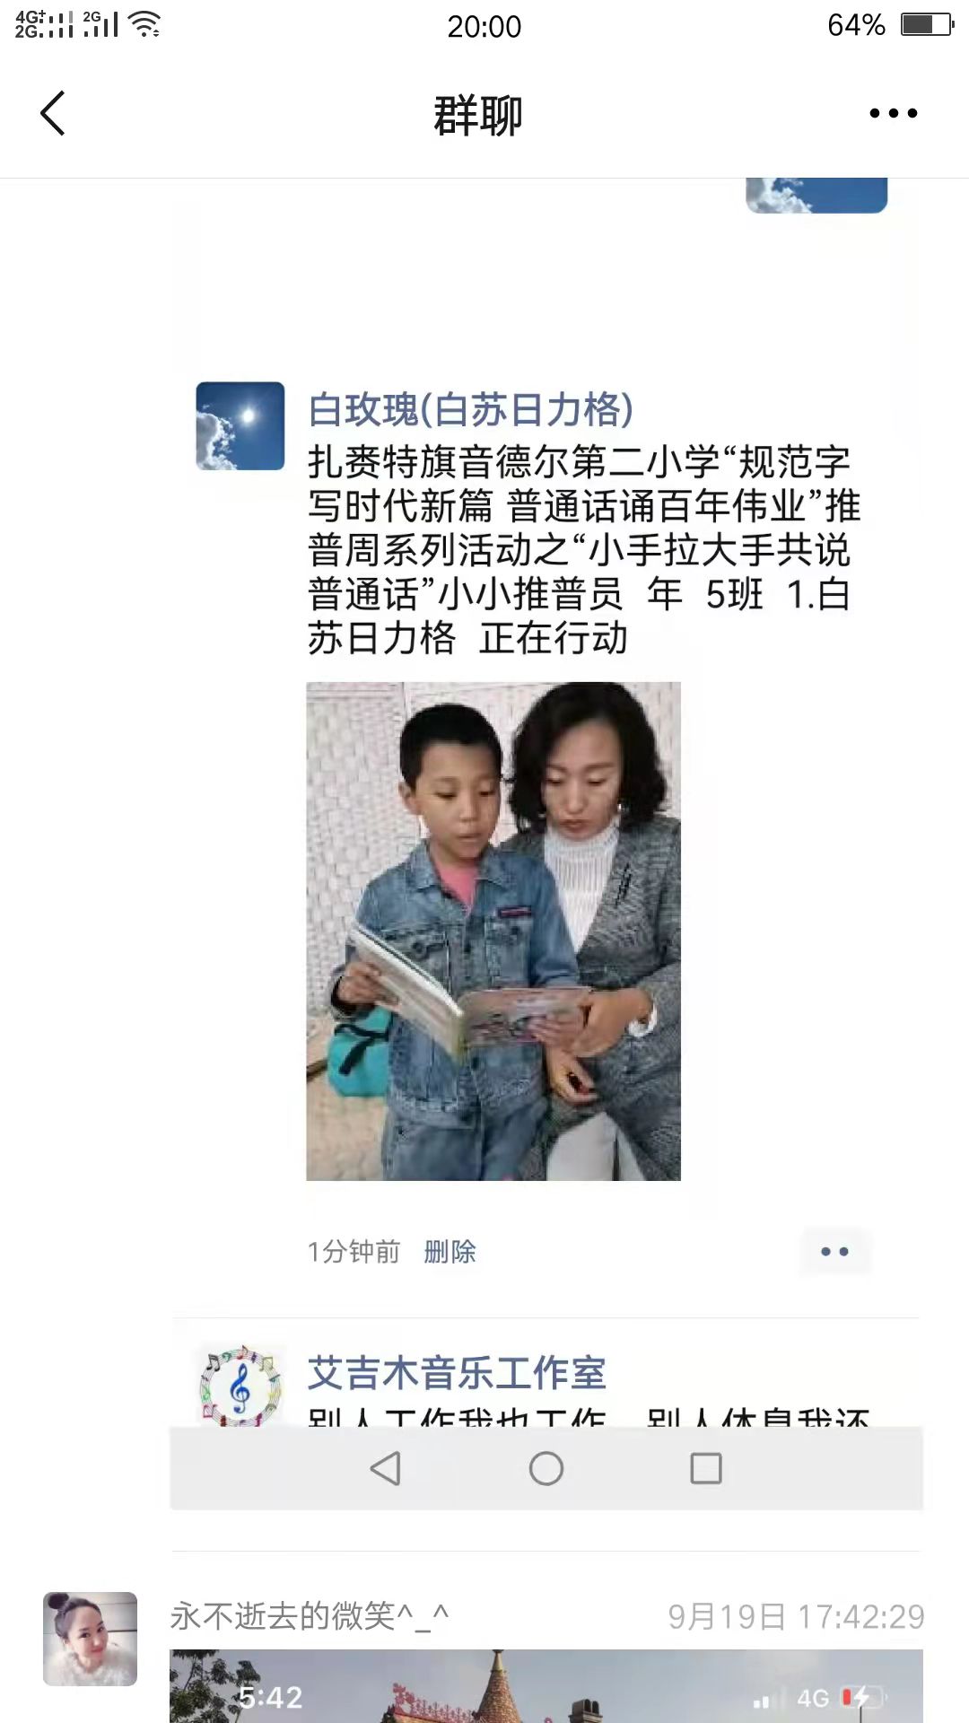Delete the post using 删除 link

click(450, 1251)
